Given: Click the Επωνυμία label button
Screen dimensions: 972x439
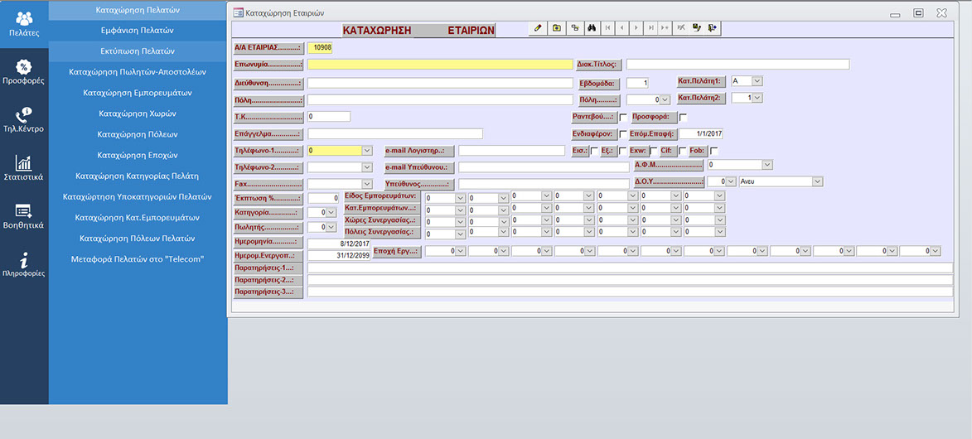Looking at the screenshot, I should [268, 64].
